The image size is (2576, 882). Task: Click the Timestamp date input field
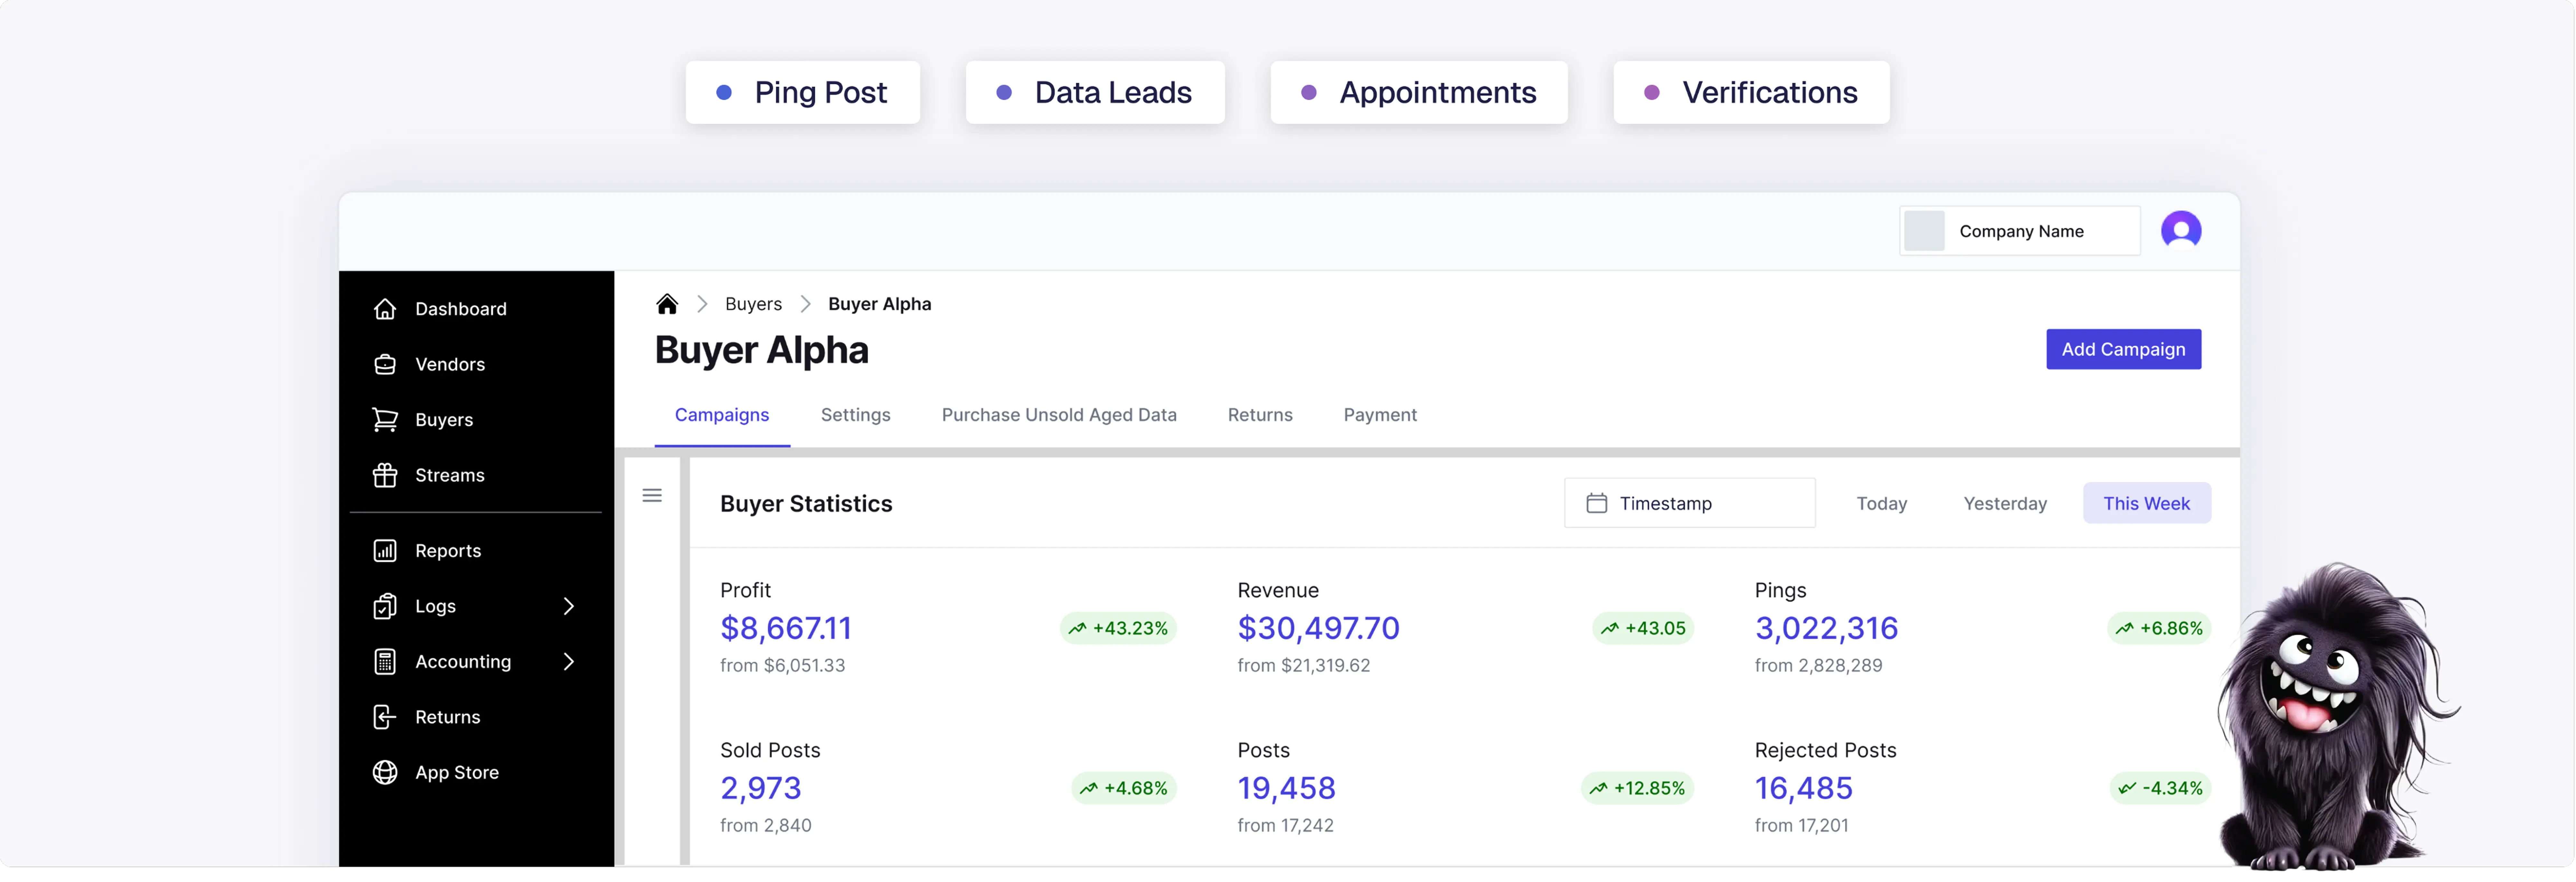coord(1689,503)
